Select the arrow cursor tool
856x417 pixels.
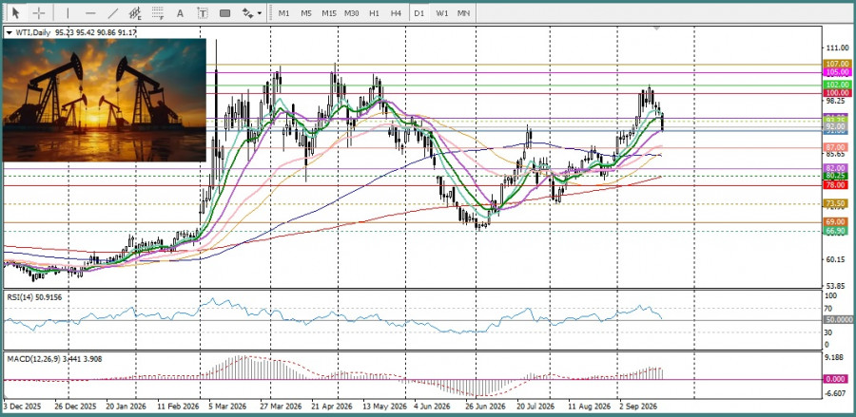[16, 12]
